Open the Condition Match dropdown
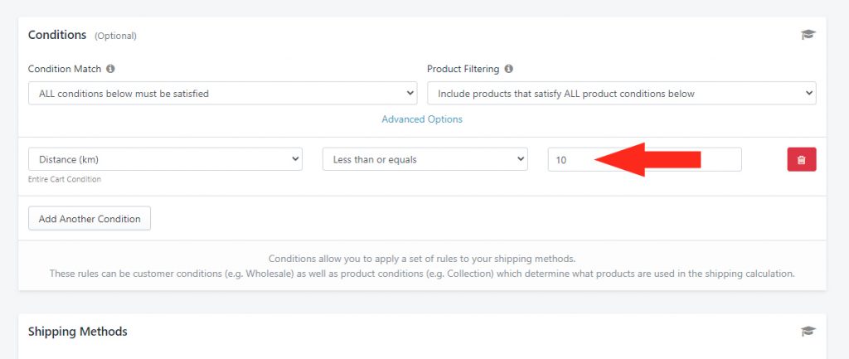 [x=222, y=93]
